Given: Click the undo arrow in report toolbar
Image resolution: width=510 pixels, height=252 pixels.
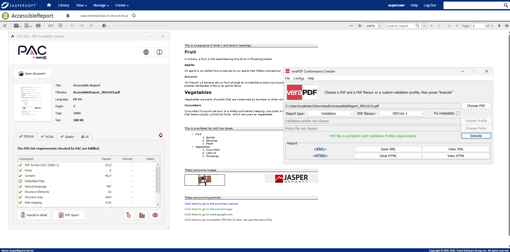Looking at the screenshot, I should [72, 26].
